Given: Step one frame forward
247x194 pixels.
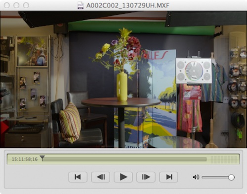Looking at the screenshot, I should pyautogui.click(x=146, y=177).
